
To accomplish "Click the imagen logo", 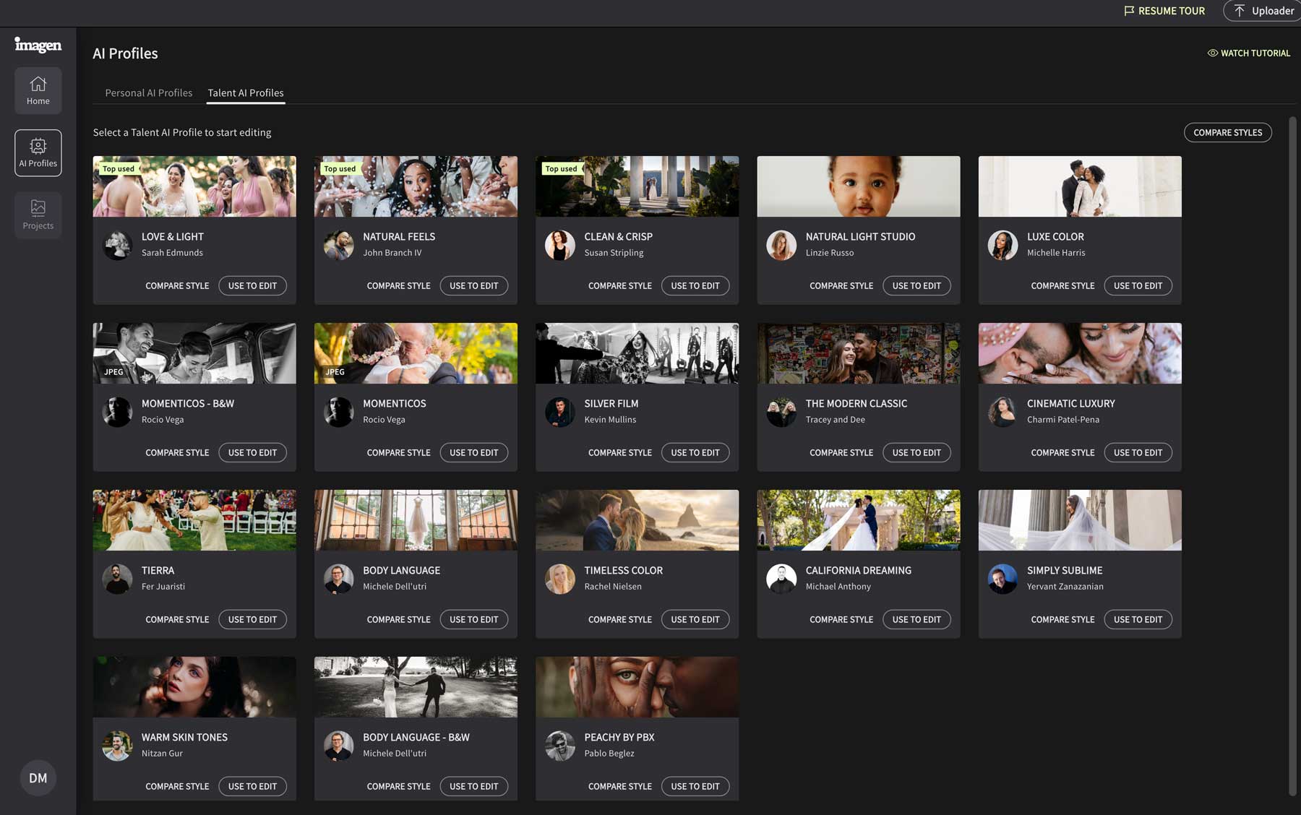I will [x=38, y=46].
